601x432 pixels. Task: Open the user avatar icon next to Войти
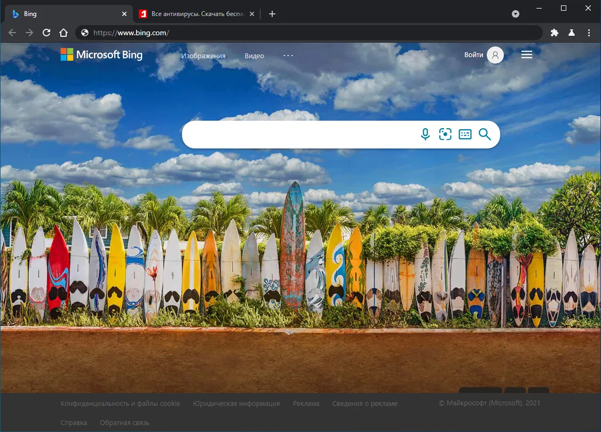point(495,55)
